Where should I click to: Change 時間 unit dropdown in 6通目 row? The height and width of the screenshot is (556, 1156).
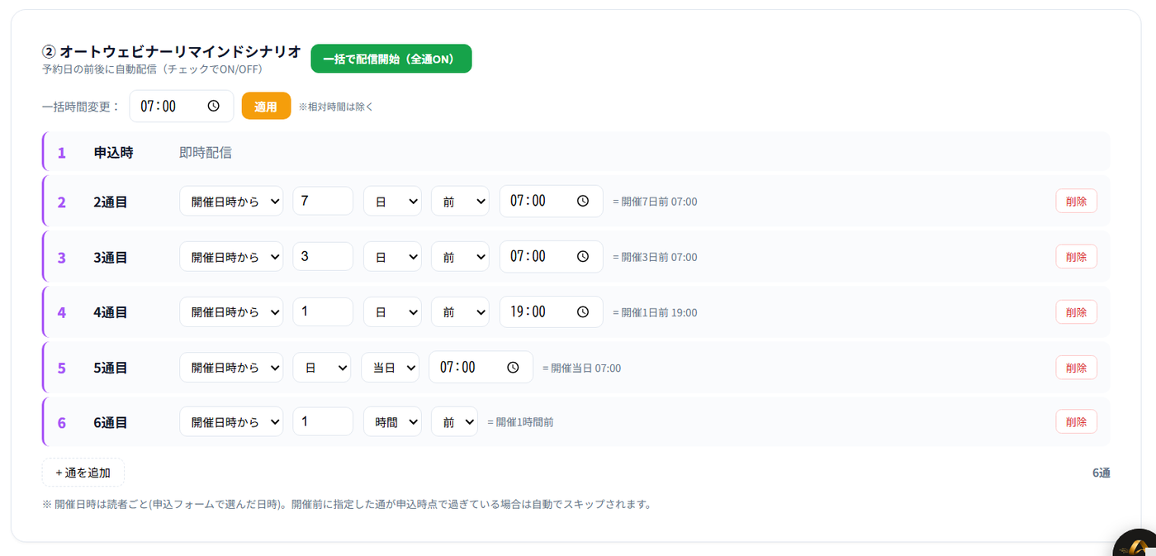point(392,421)
